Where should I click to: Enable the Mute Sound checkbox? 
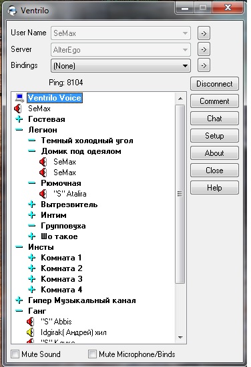15,354
